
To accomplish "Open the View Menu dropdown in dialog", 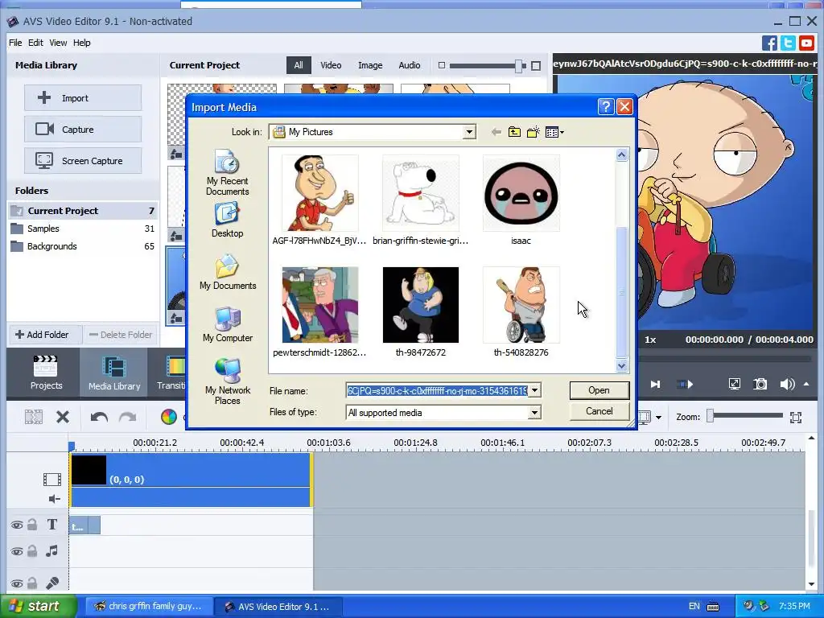I will click(554, 132).
